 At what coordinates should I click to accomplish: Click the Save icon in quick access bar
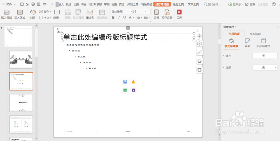[x=22, y=4]
